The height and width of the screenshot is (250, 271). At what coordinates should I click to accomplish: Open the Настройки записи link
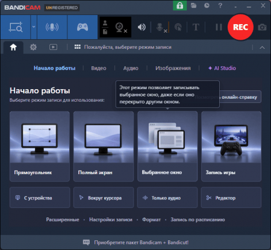(x=111, y=219)
